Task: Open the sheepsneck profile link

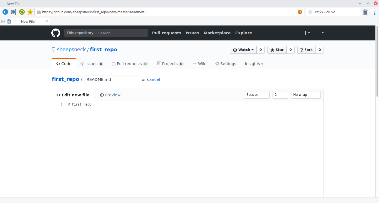Action: (x=71, y=49)
